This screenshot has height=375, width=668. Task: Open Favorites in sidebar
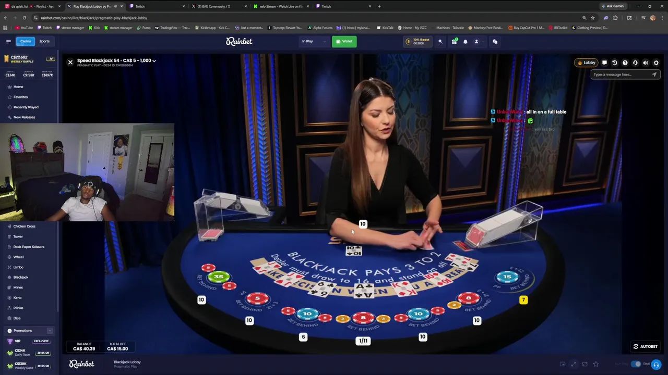coord(20,97)
